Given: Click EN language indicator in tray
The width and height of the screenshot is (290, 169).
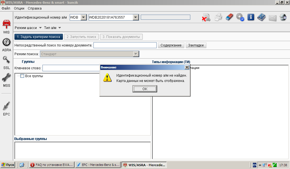Looking at the screenshot, I should pos(255,165).
